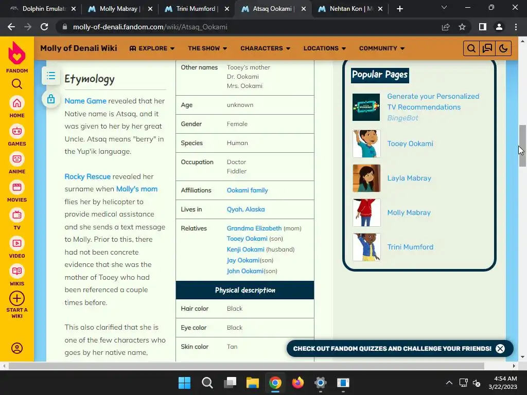This screenshot has height=395, width=527.
Task: Open Jay Ookami relative link
Action: pos(243,260)
